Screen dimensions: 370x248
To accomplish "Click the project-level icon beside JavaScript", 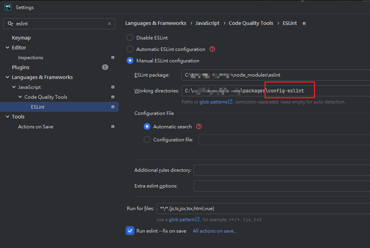I will (x=113, y=87).
